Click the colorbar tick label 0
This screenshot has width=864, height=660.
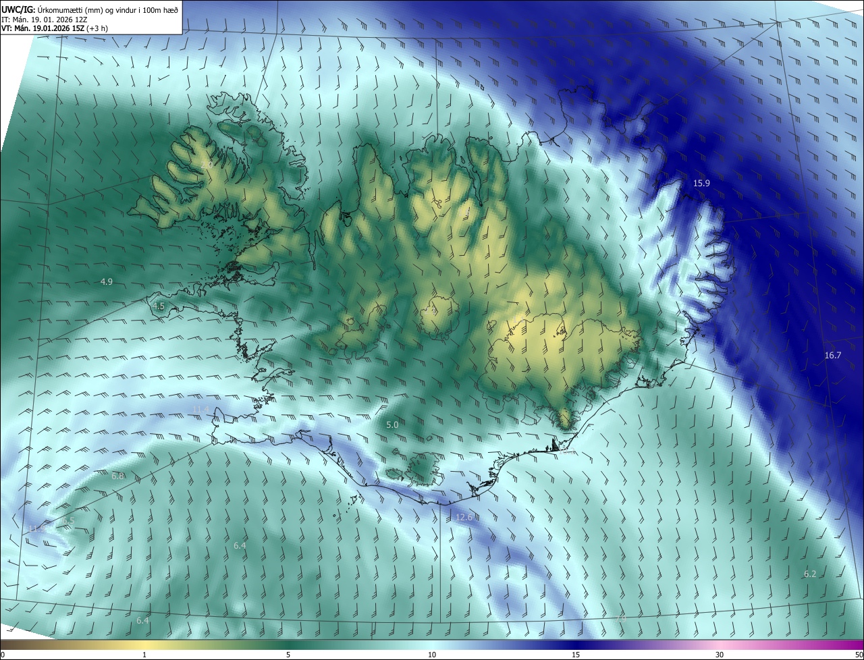click(3, 655)
